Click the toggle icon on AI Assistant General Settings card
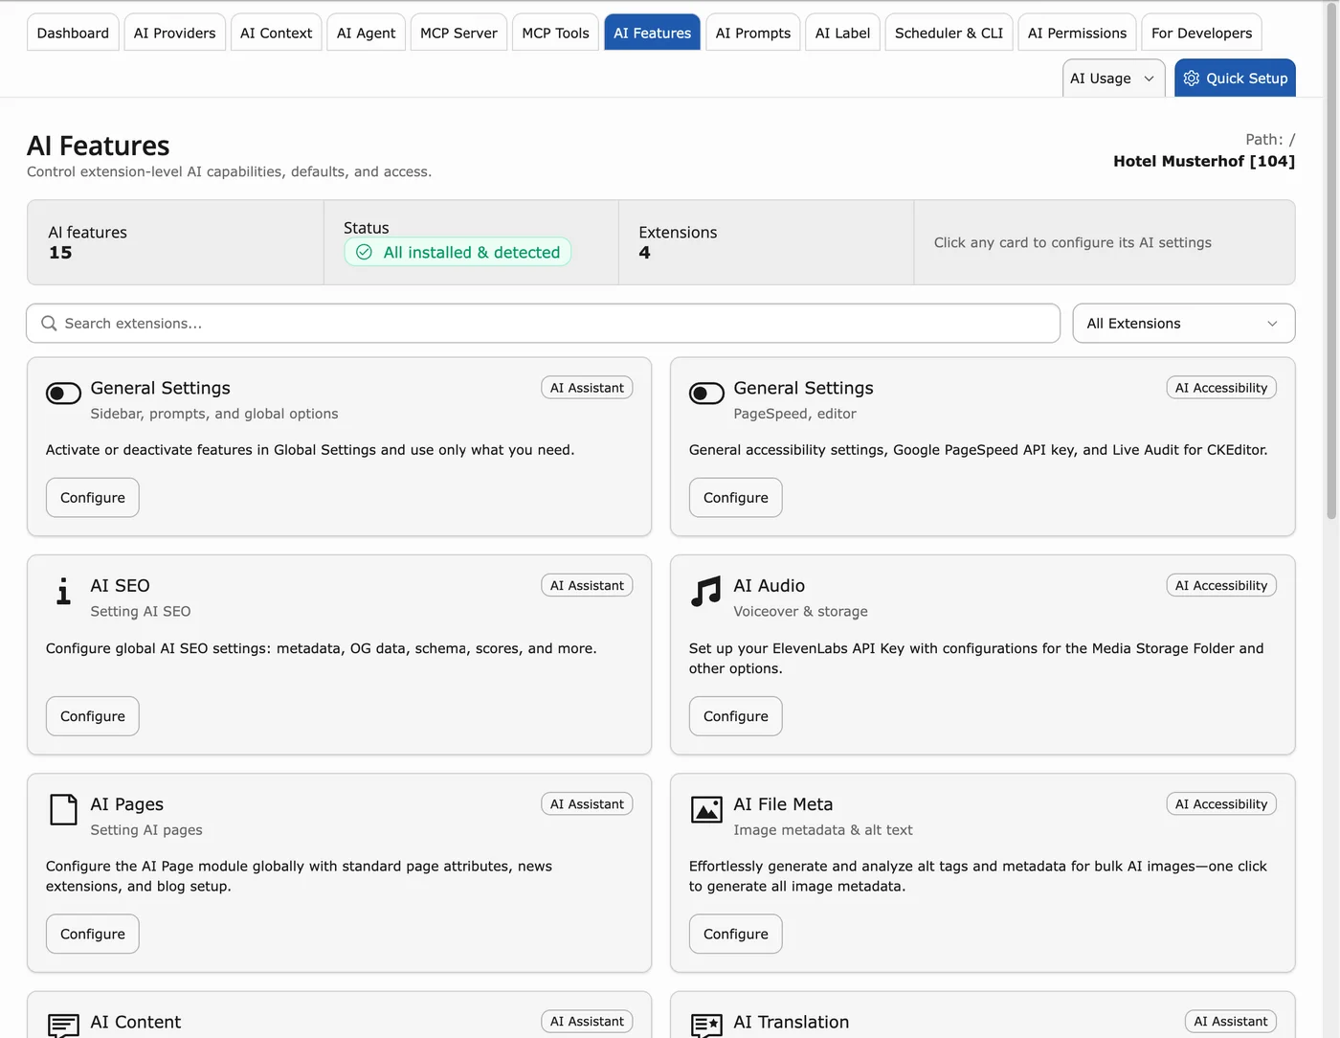1340x1038 pixels. (63, 394)
